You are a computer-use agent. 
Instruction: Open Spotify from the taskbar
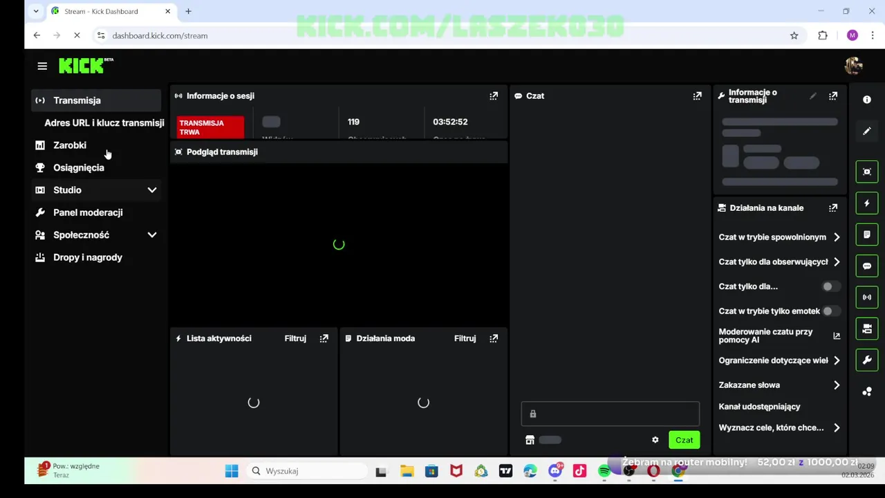click(604, 471)
